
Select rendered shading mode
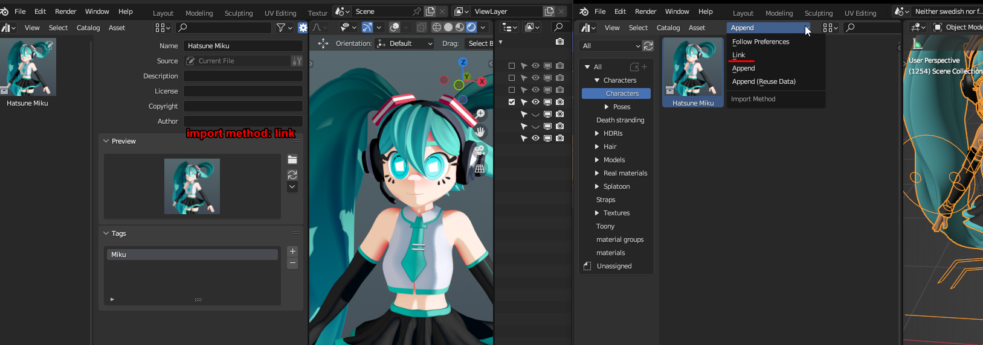(471, 27)
